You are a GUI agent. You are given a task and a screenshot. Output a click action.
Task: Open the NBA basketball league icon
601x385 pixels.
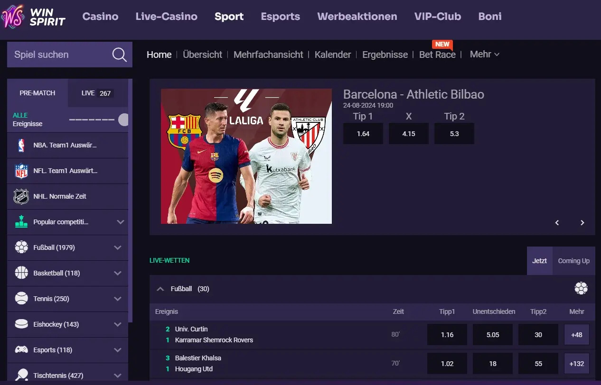click(21, 145)
